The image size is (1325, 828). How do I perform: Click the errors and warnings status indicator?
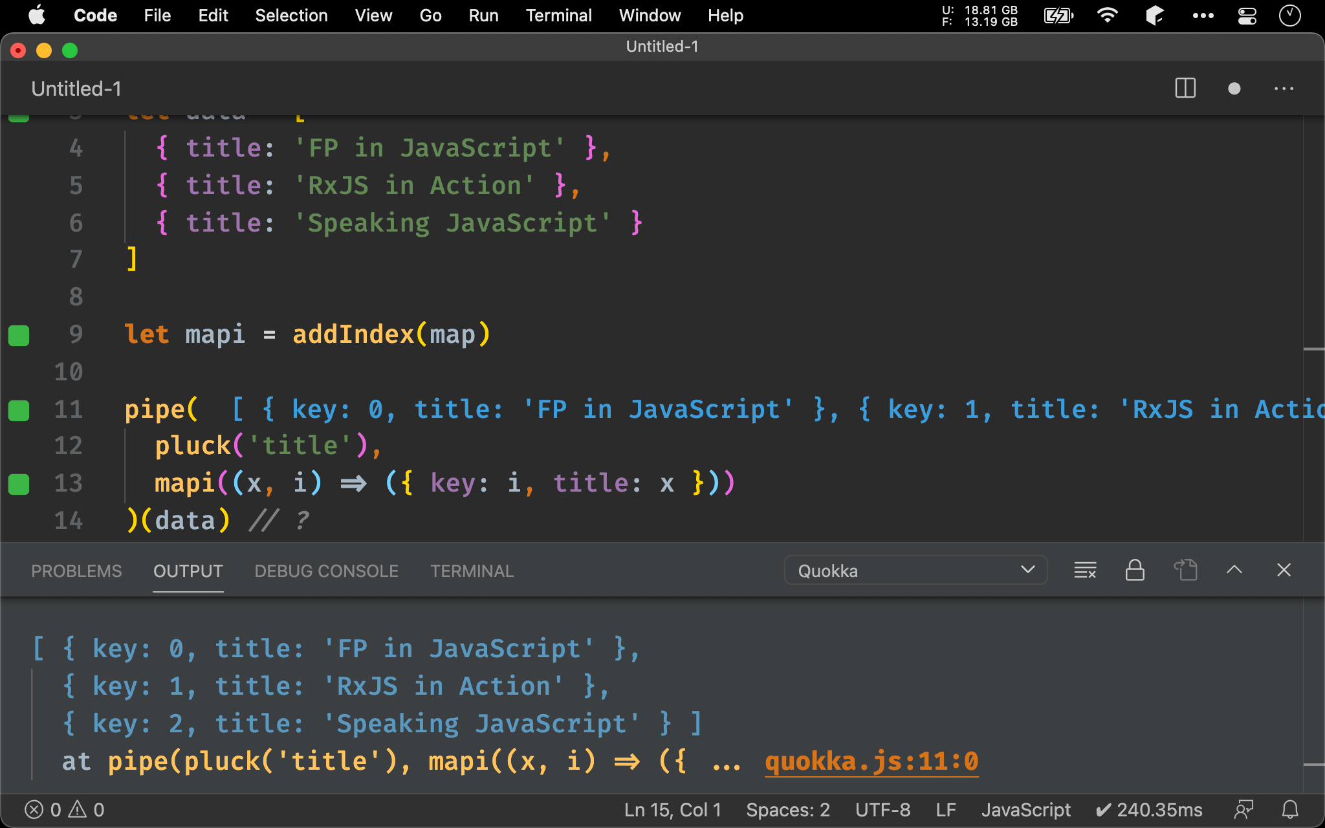[x=64, y=809]
